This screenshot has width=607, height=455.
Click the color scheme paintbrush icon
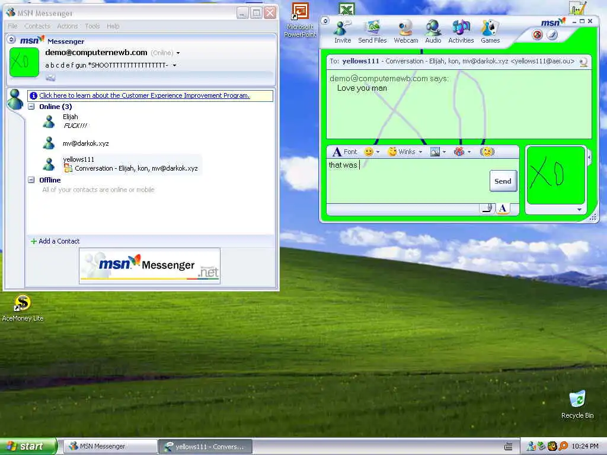(552, 35)
